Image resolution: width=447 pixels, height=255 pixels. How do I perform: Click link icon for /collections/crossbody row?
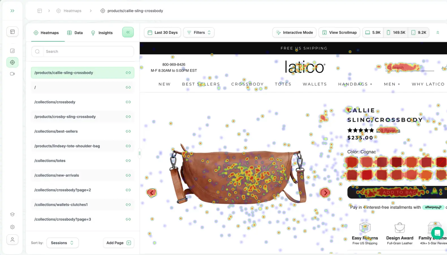[128, 102]
